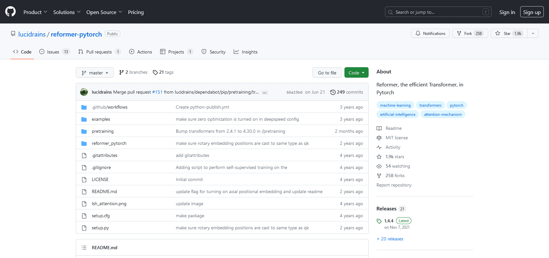Click the folder icon for reformer_pytorch
Image resolution: width=549 pixels, height=258 pixels.
click(x=84, y=143)
